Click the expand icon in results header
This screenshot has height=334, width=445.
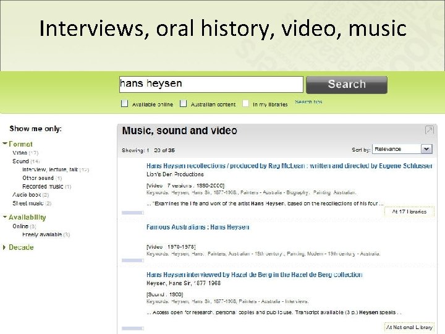[429, 130]
